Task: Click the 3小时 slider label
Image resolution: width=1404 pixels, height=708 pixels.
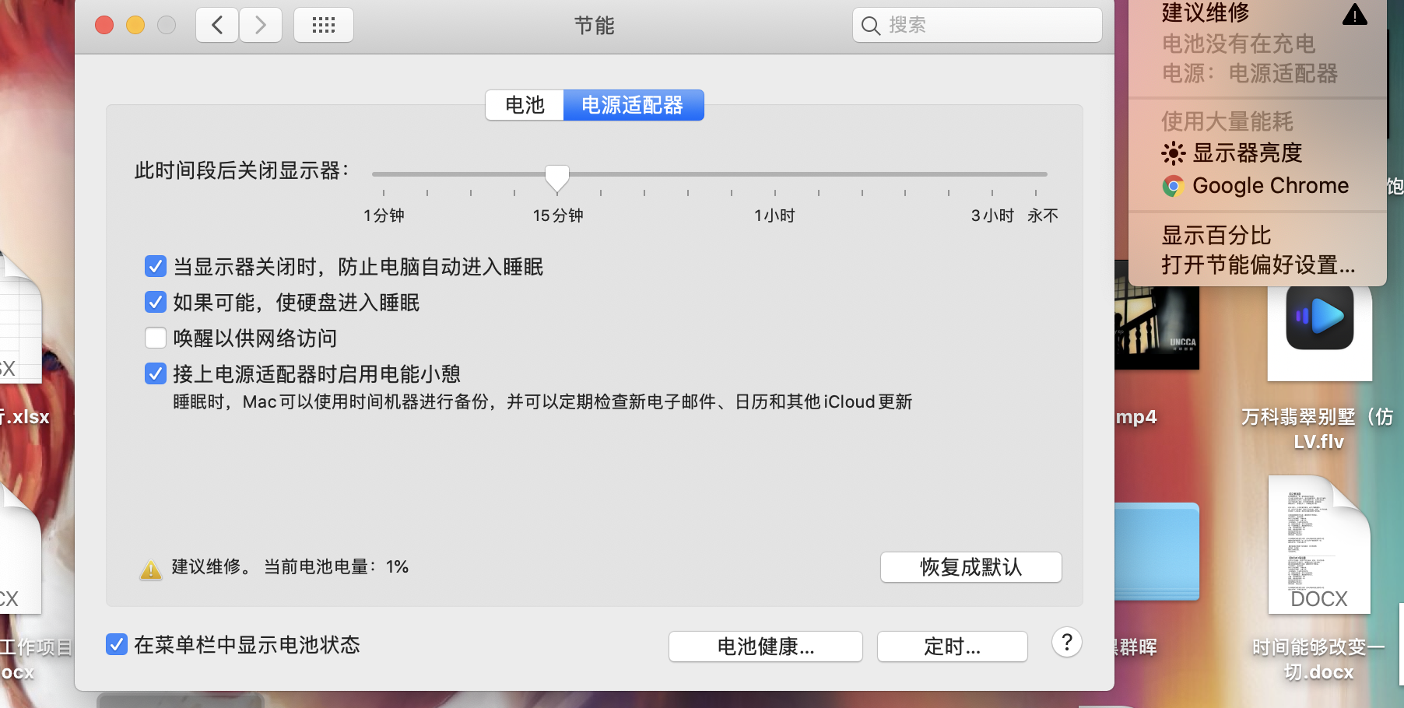Action: 992,216
